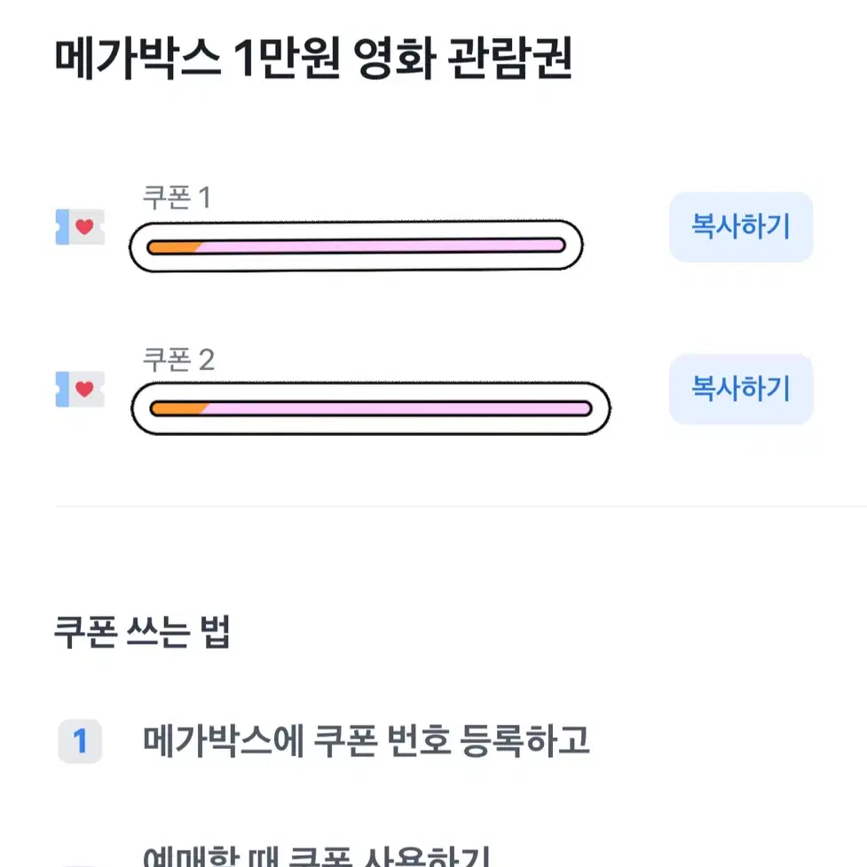Copy coupon 1 code with 복사하기
Screen dimensions: 867x867
[x=740, y=226]
